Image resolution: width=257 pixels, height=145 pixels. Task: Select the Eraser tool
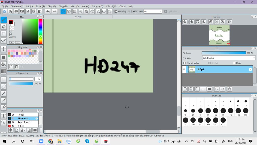[x=4, y=27]
